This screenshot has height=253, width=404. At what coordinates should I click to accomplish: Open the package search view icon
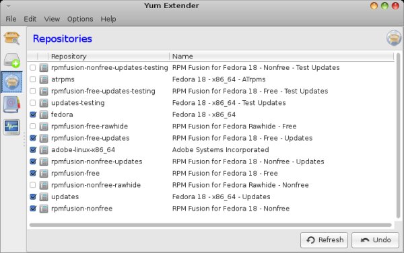pyautogui.click(x=11, y=38)
